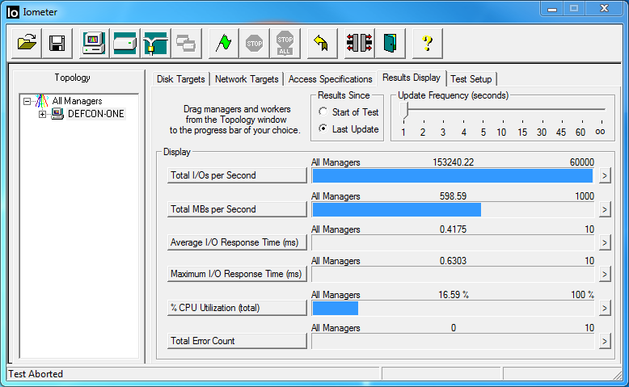
Task: Select the Last Update radio button
Action: pyautogui.click(x=323, y=129)
